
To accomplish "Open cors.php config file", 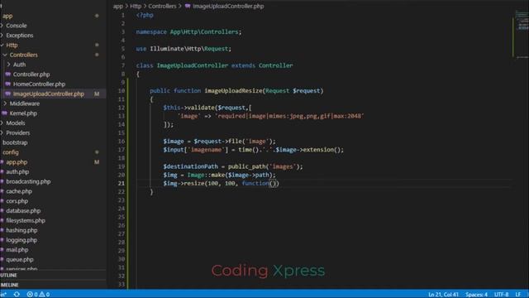I will (x=17, y=201).
